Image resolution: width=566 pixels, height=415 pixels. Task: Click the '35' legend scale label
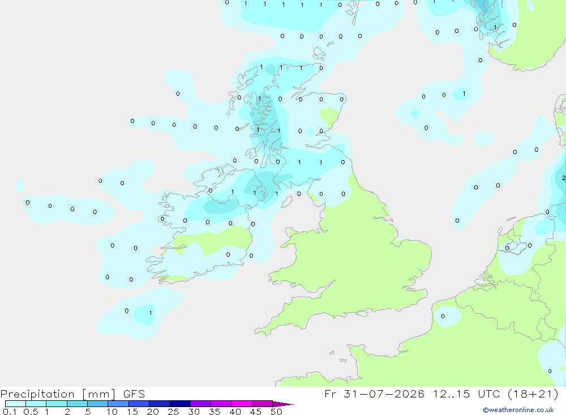215,412
